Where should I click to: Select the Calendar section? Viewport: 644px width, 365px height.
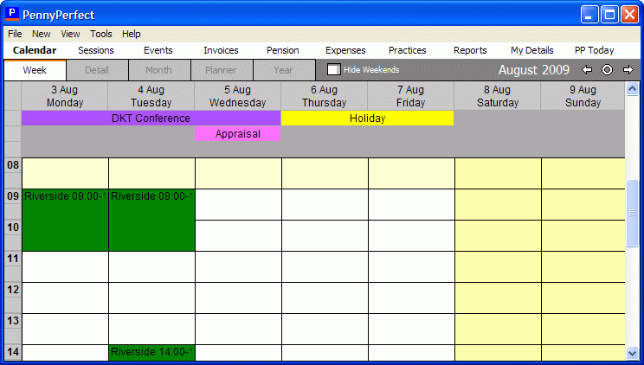coord(35,50)
